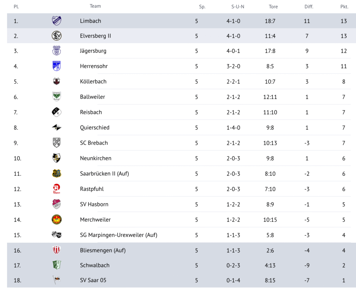Click the Saarbrücken II club emblem
Image resolution: width=356 pixels, height=290 pixels.
click(x=57, y=174)
